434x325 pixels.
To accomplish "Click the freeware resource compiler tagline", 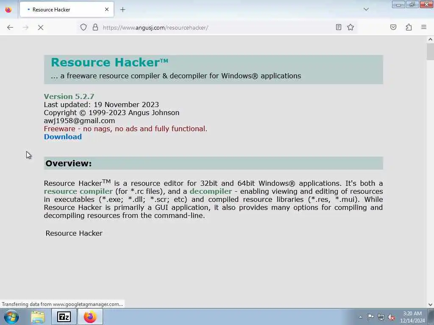I will point(176,76).
